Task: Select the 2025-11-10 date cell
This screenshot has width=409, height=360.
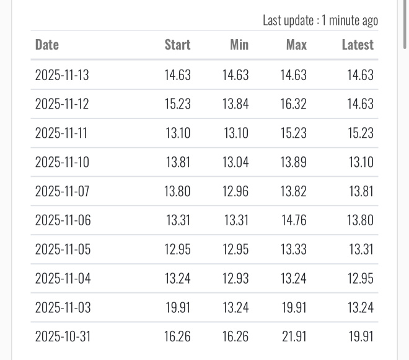Action: (62, 163)
